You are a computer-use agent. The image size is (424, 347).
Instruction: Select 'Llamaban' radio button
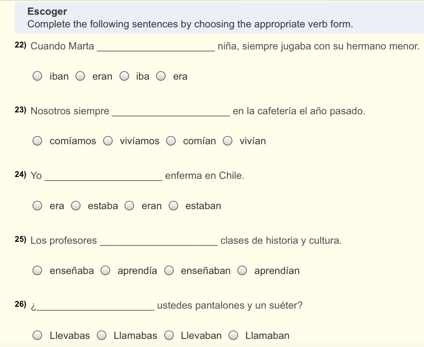233,335
